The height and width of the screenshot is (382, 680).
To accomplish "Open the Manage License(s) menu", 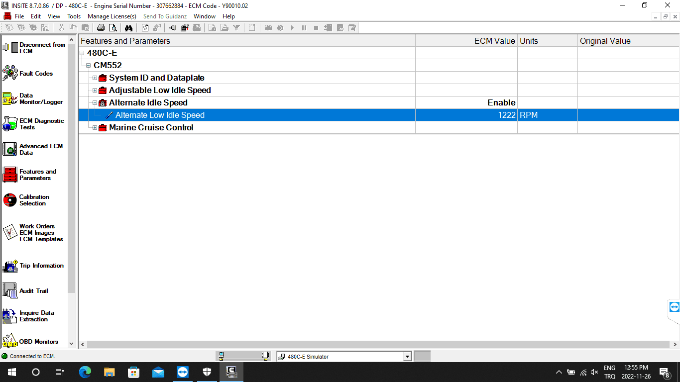I will [112, 16].
